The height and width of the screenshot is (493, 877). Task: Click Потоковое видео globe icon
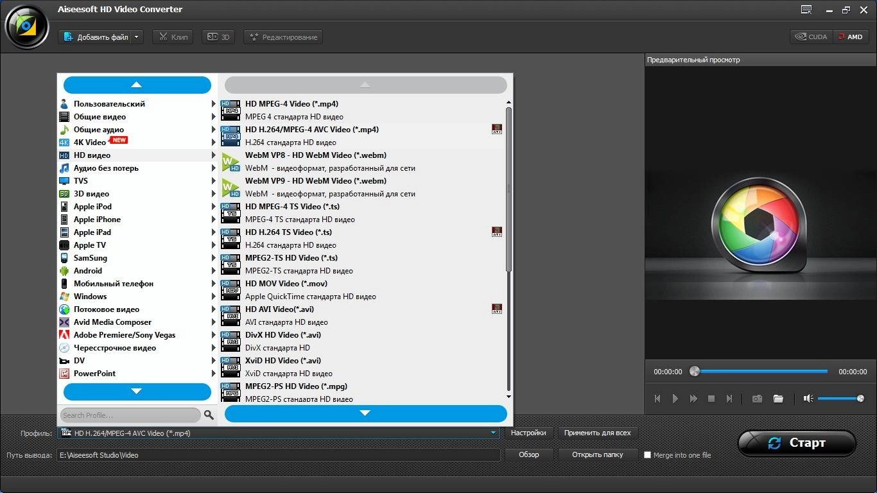[x=64, y=309]
